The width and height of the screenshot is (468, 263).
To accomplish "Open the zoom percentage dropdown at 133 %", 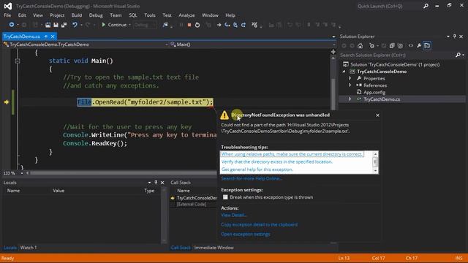I will (22, 173).
